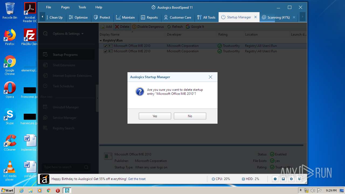Viewport: 345px width, 194px height.
Task: Switch to the All Tools tab
Action: pyautogui.click(x=206, y=17)
